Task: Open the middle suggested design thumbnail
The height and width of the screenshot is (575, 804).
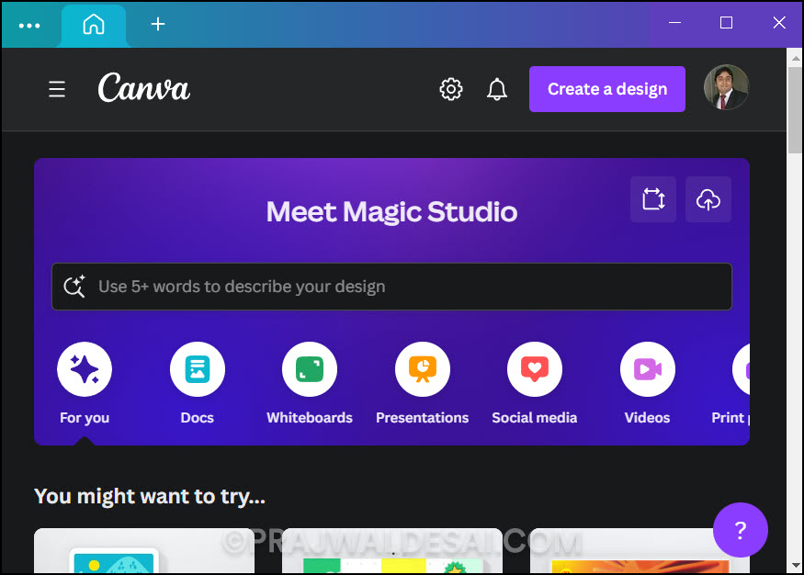Action: pos(392,551)
